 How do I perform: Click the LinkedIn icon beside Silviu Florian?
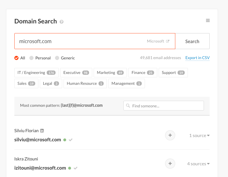(x=42, y=131)
